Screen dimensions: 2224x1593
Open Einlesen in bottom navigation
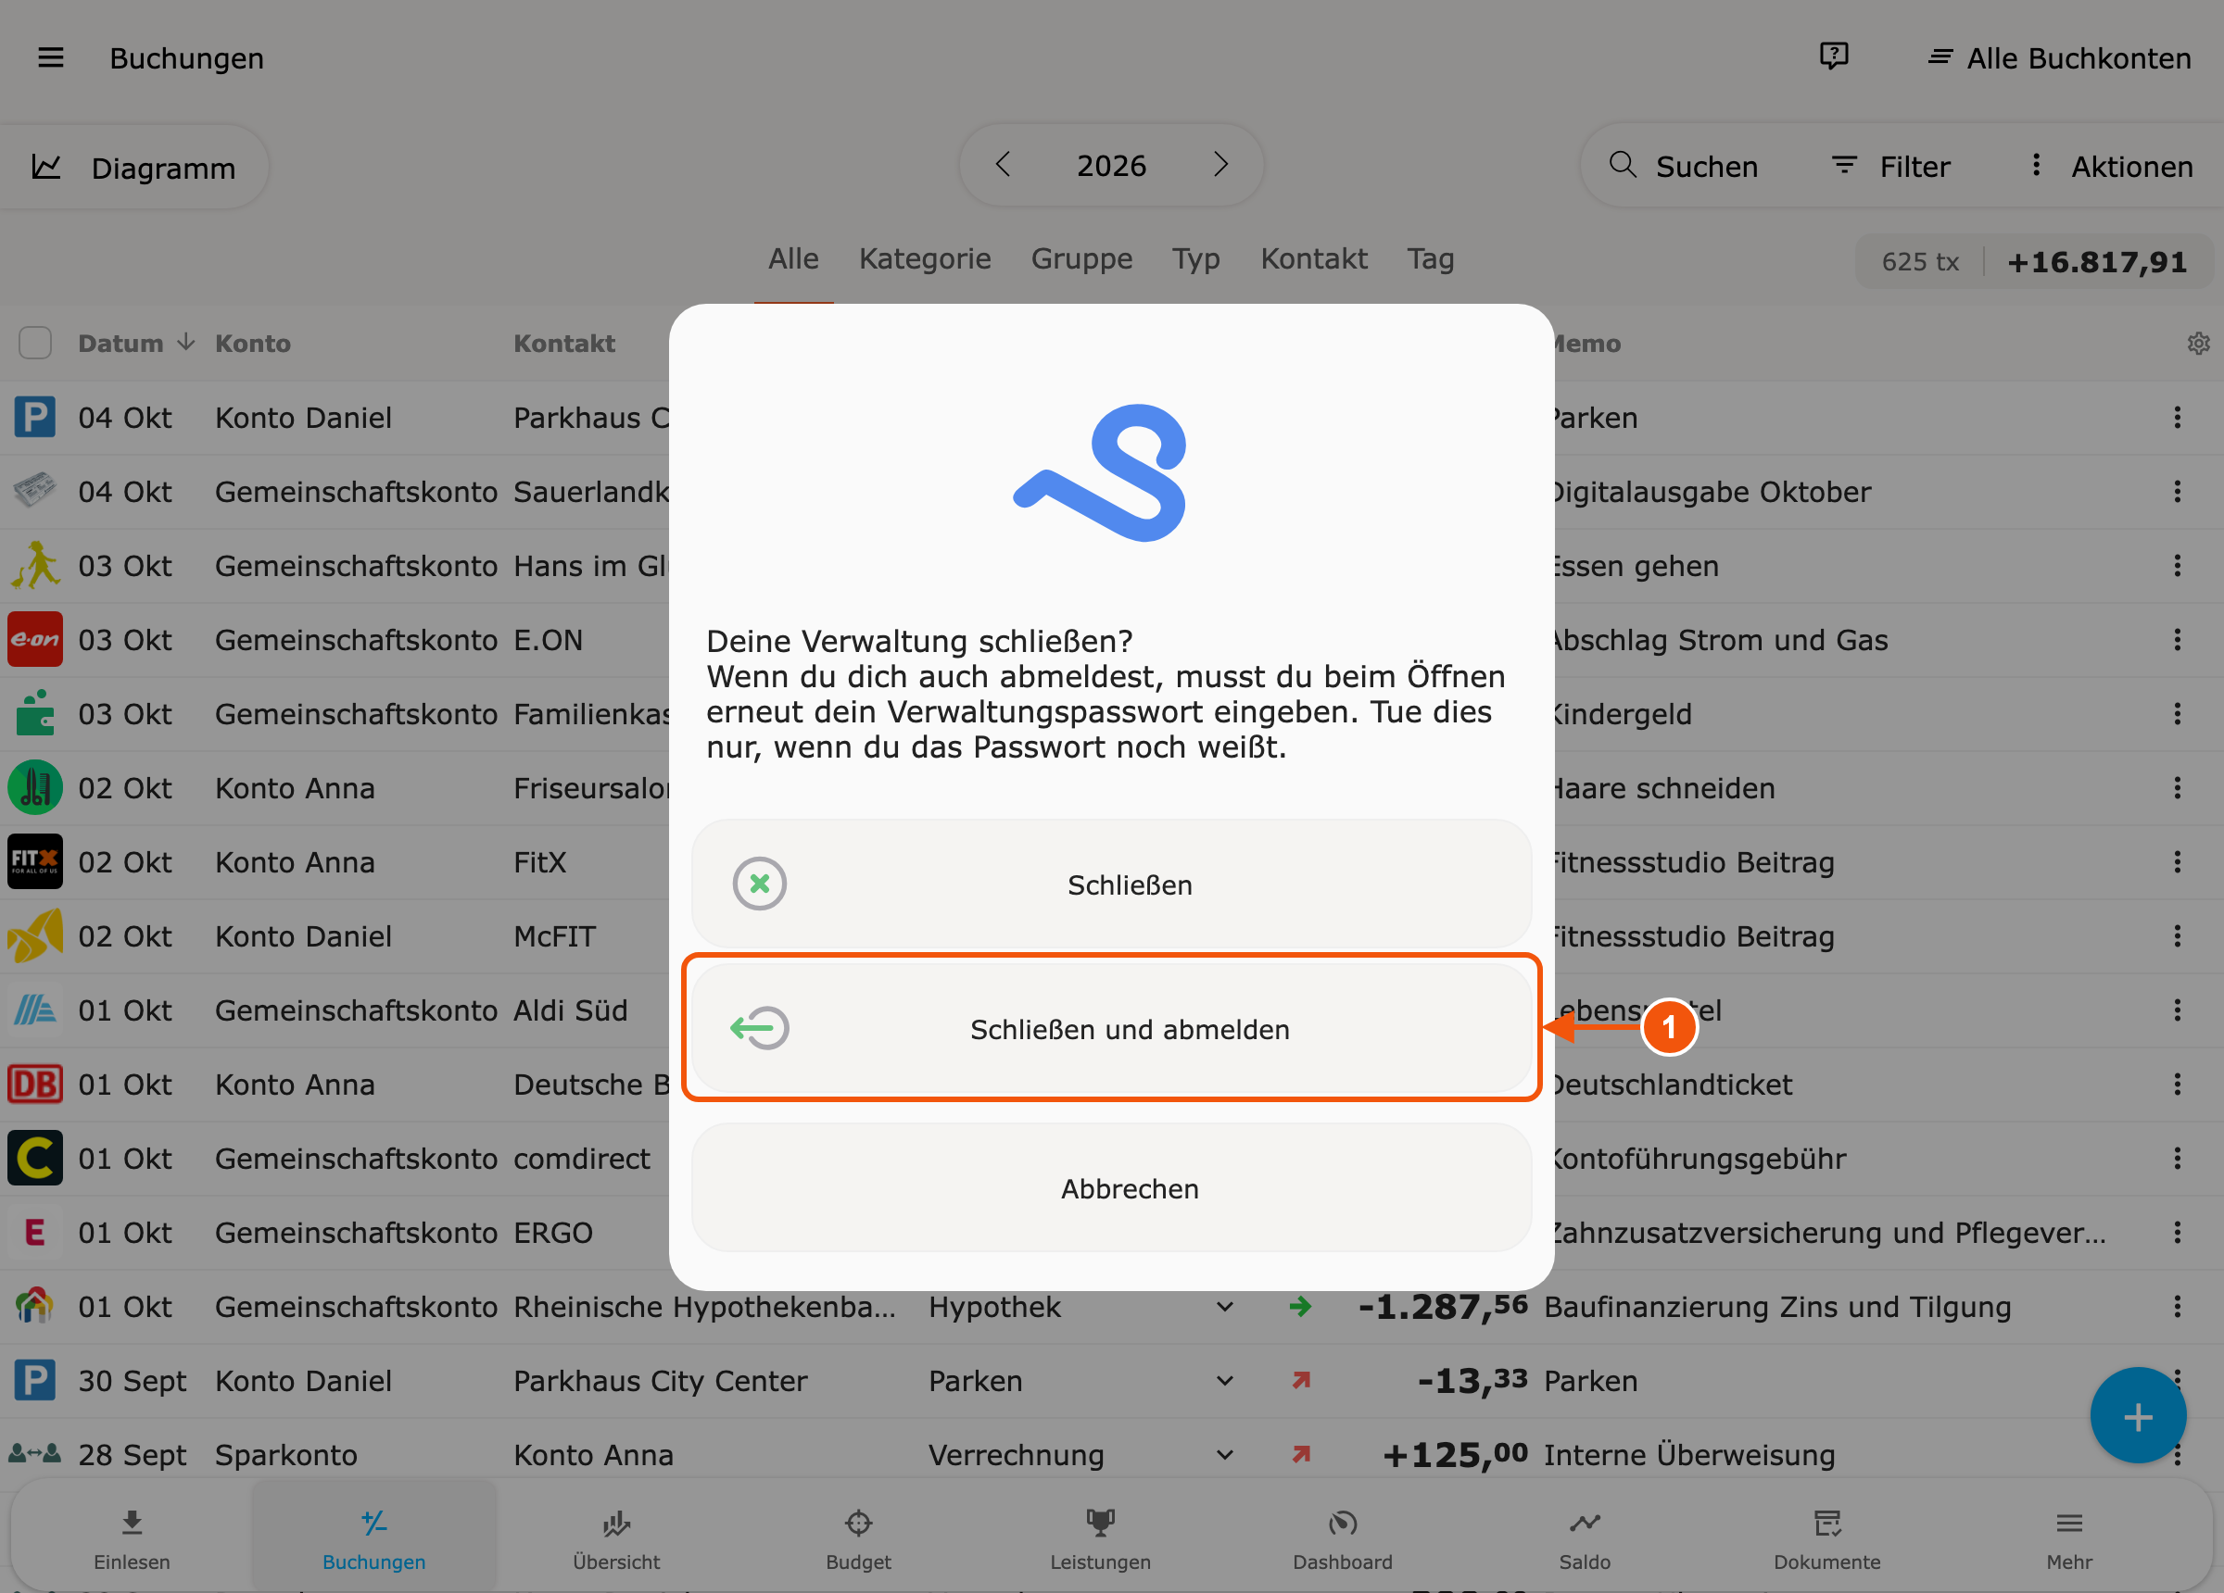[132, 1537]
